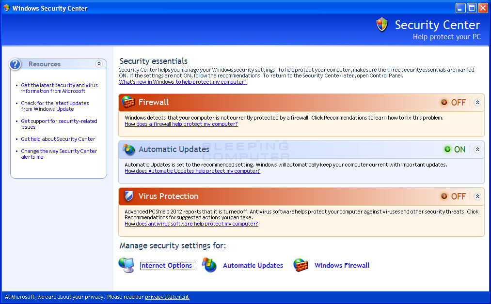Click the OFF status text for Firewall

(x=459, y=102)
